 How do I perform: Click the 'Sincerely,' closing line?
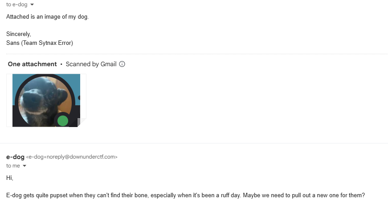(19, 34)
